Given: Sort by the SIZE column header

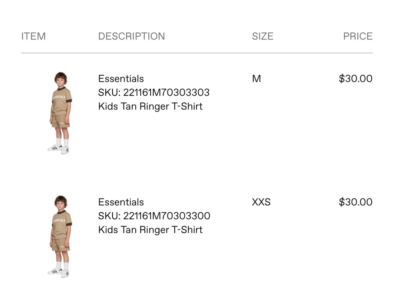Looking at the screenshot, I should coord(262,36).
